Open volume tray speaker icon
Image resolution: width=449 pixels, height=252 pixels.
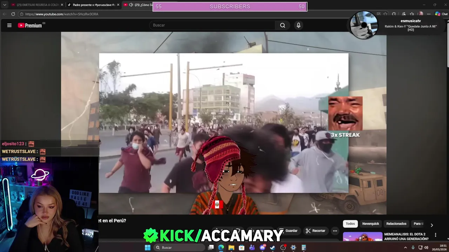tap(426, 247)
